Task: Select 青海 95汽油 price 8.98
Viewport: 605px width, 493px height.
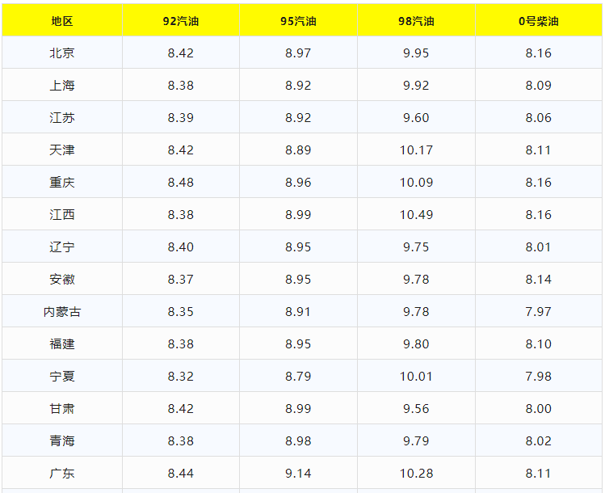Action: point(298,441)
